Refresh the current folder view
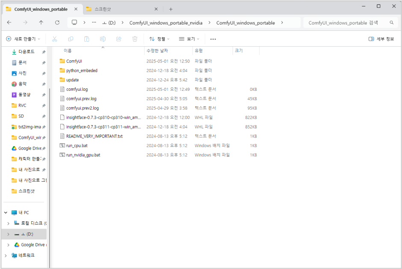The width and height of the screenshot is (402, 269). click(x=57, y=23)
